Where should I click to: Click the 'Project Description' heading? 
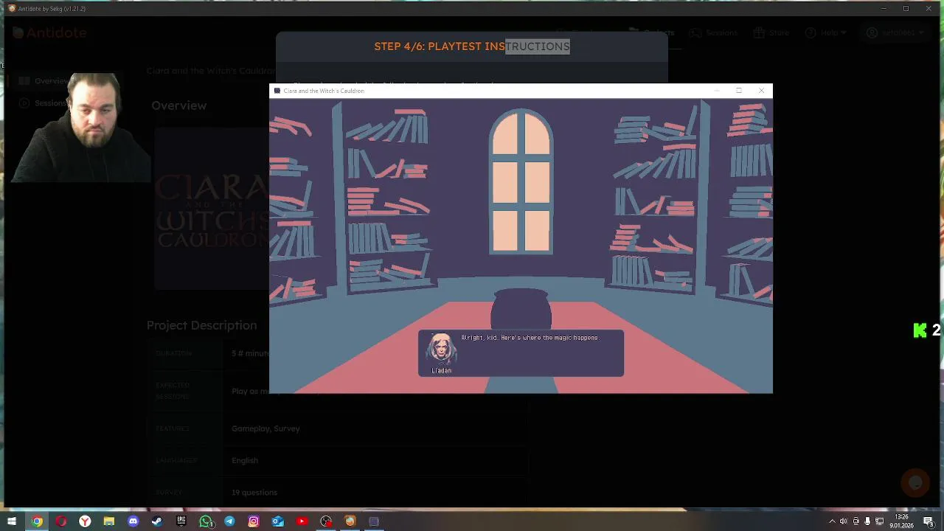[202, 325]
